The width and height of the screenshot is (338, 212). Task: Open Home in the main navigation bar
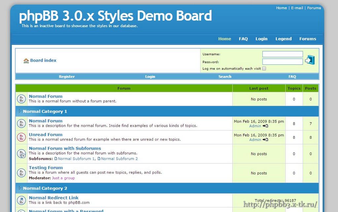[224, 39]
